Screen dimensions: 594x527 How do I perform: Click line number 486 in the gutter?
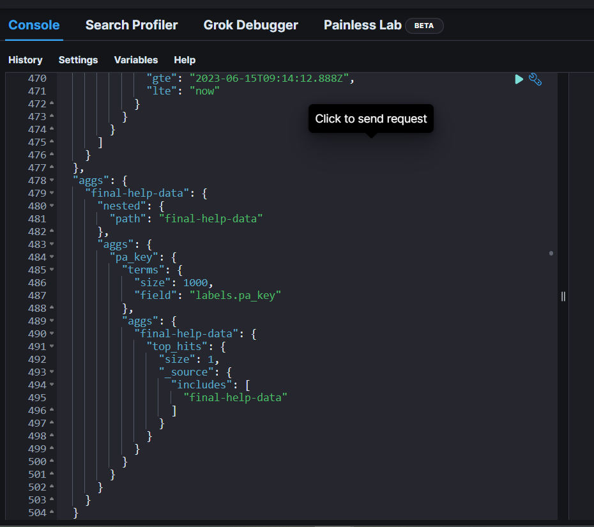tap(37, 282)
